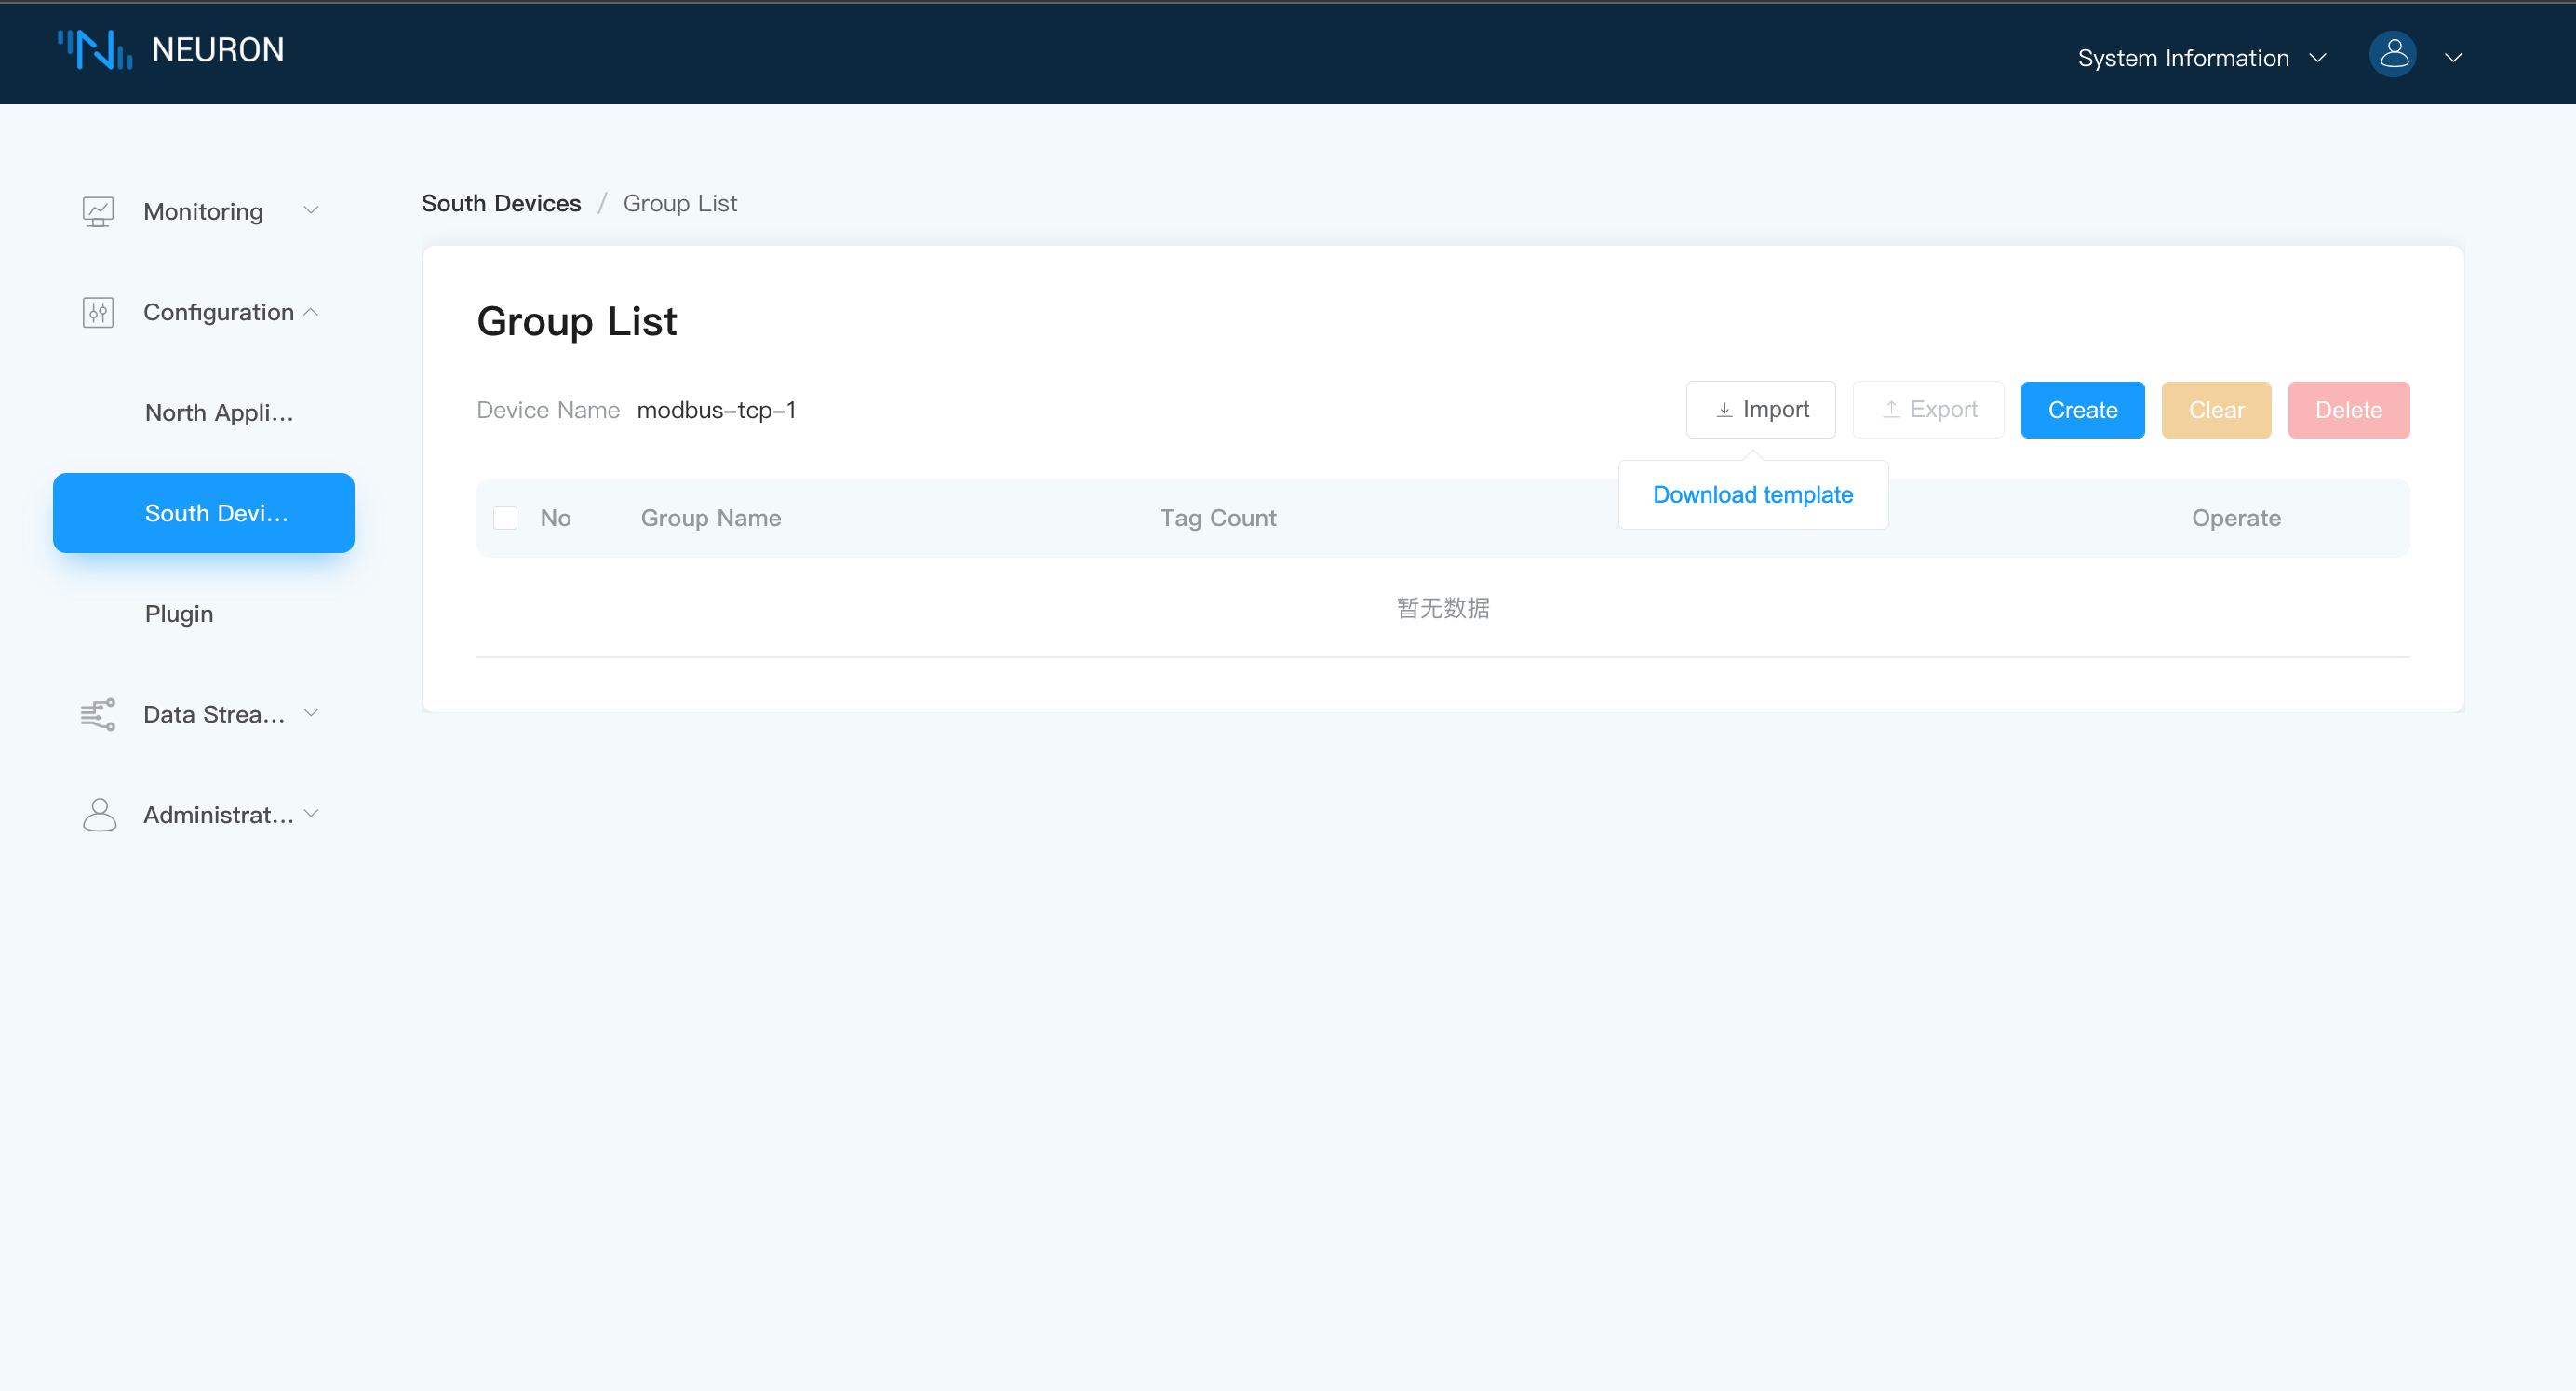2576x1391 pixels.
Task: Click the Download template link
Action: [x=1752, y=494]
